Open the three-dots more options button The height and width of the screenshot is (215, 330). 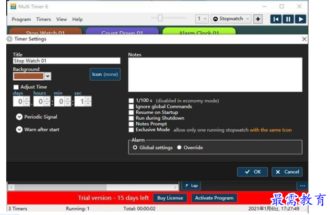tap(303, 186)
